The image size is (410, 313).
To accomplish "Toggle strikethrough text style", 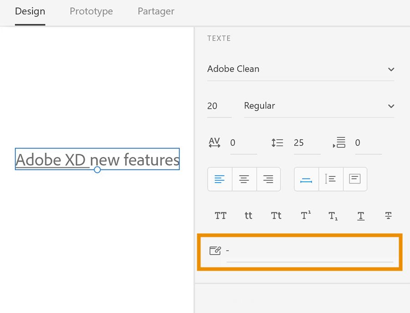I will (x=389, y=216).
